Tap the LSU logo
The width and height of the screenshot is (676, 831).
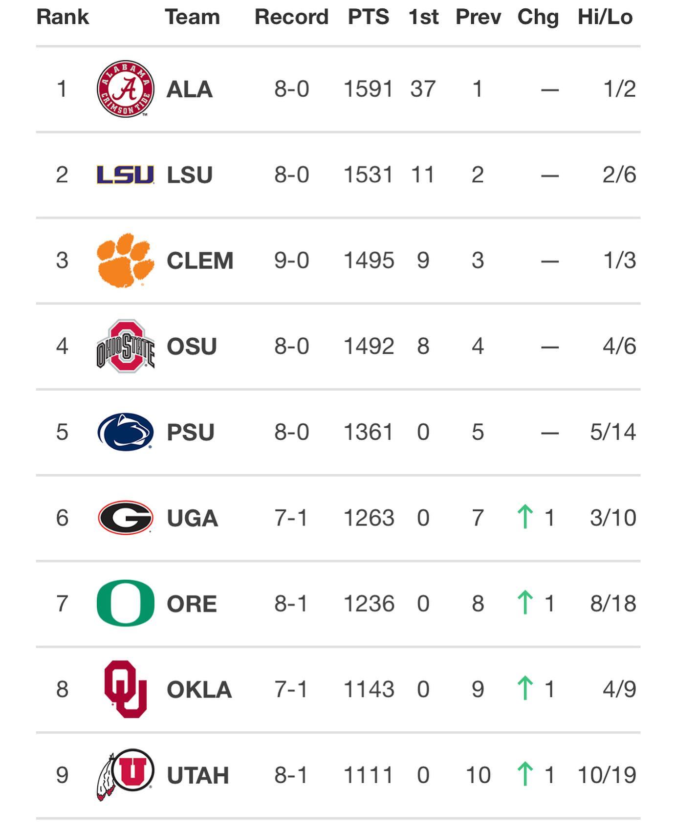click(126, 175)
